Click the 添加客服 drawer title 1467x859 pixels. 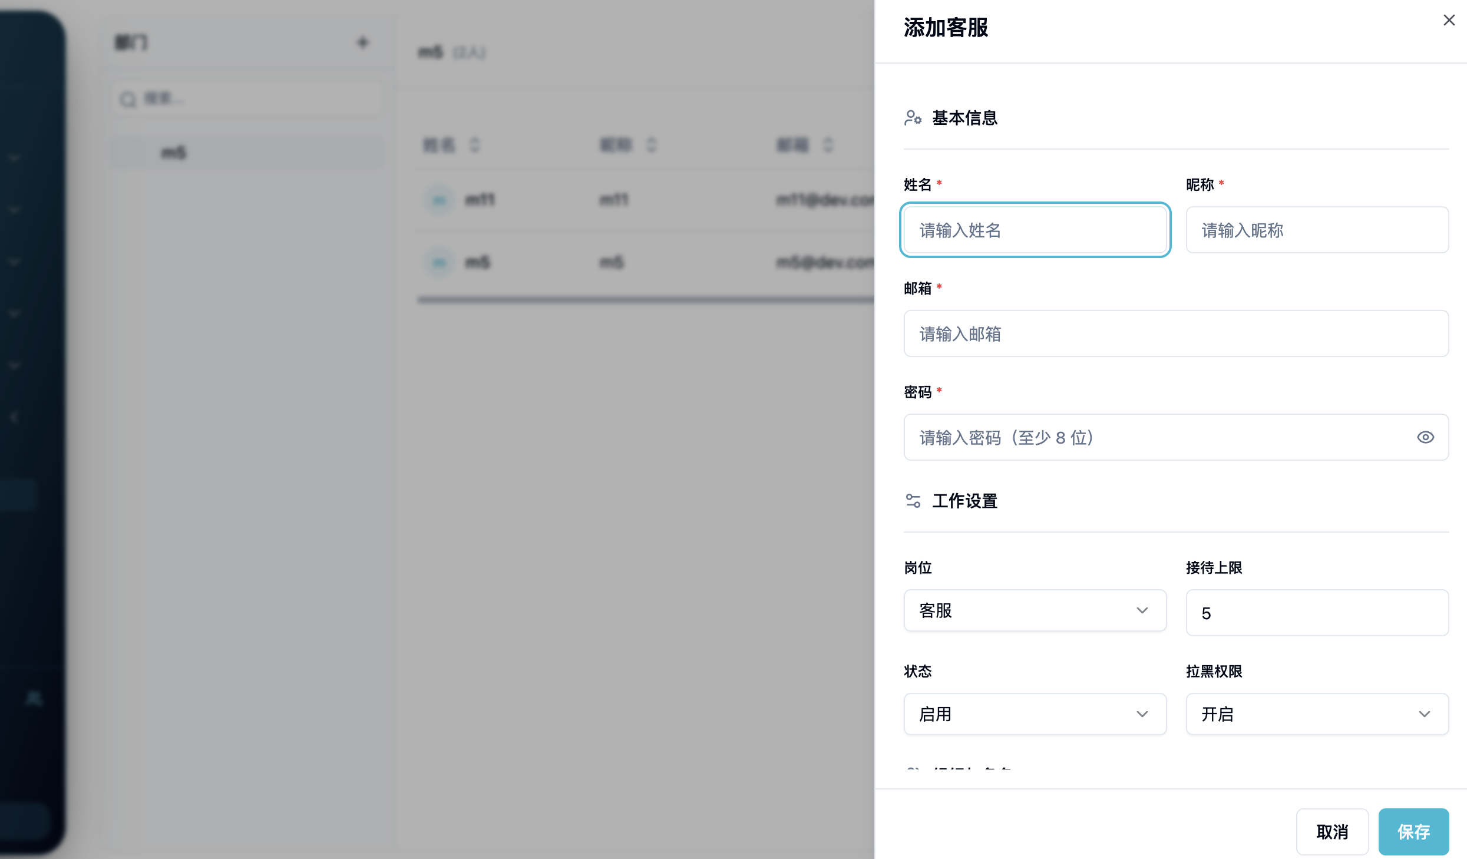tap(946, 28)
